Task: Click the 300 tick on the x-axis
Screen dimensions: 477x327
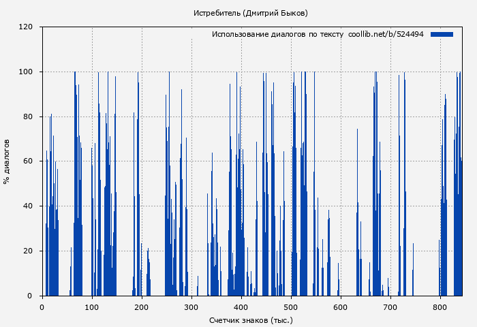Action: (191, 307)
